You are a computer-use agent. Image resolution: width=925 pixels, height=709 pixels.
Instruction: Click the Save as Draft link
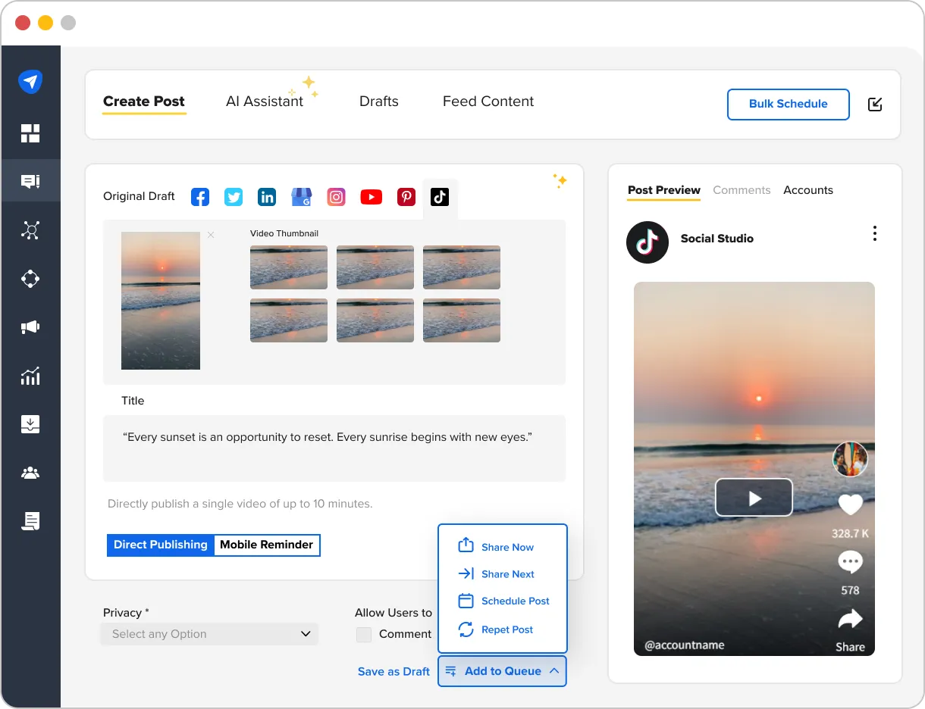pos(394,671)
